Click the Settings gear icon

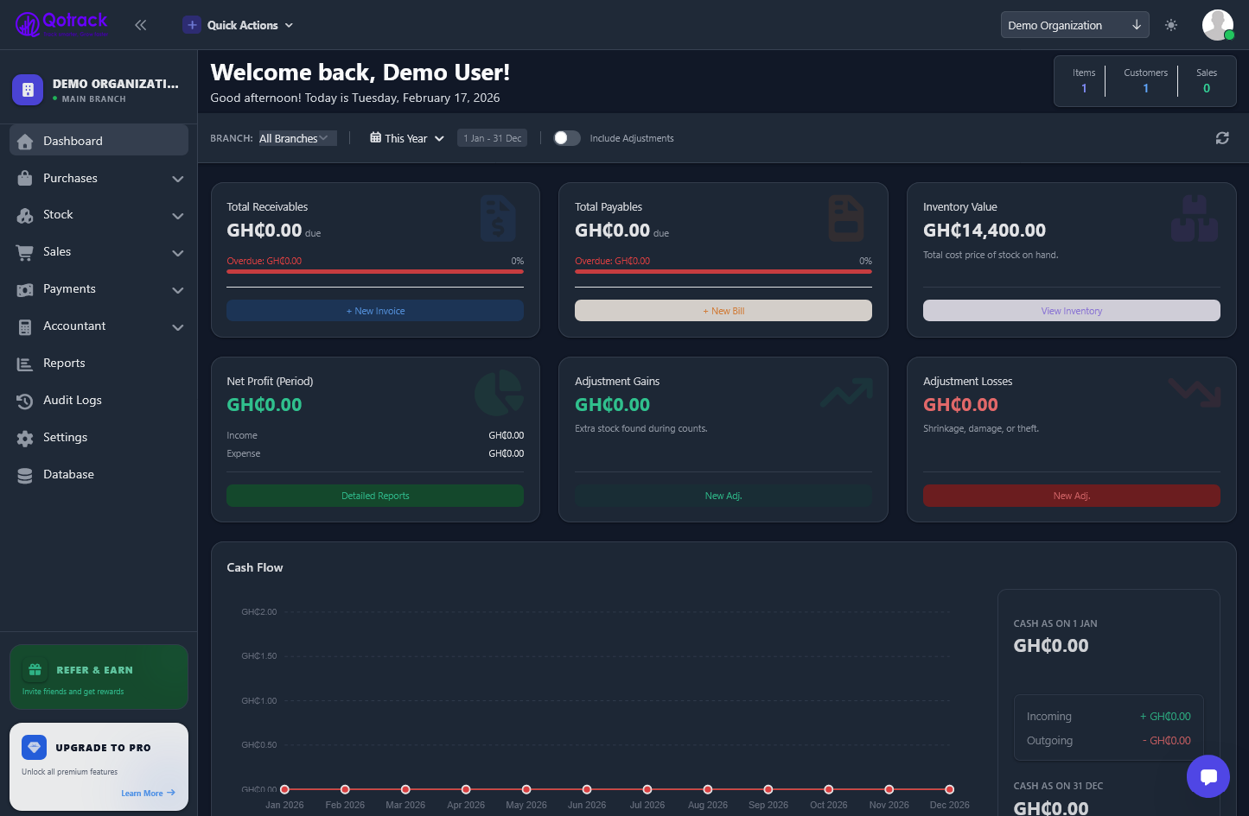25,438
